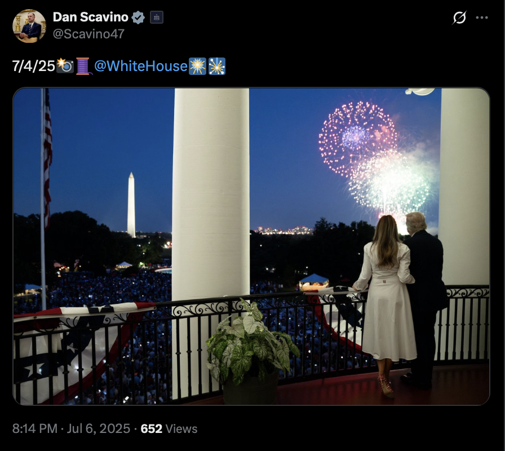Click the purple thread spool emoji
This screenshot has width=505, height=451.
(83, 66)
